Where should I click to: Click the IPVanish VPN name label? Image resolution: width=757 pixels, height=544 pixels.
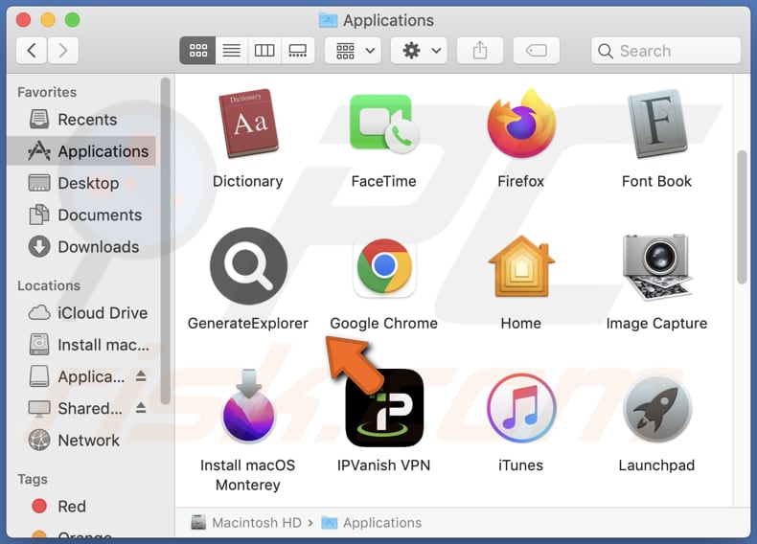pos(384,465)
